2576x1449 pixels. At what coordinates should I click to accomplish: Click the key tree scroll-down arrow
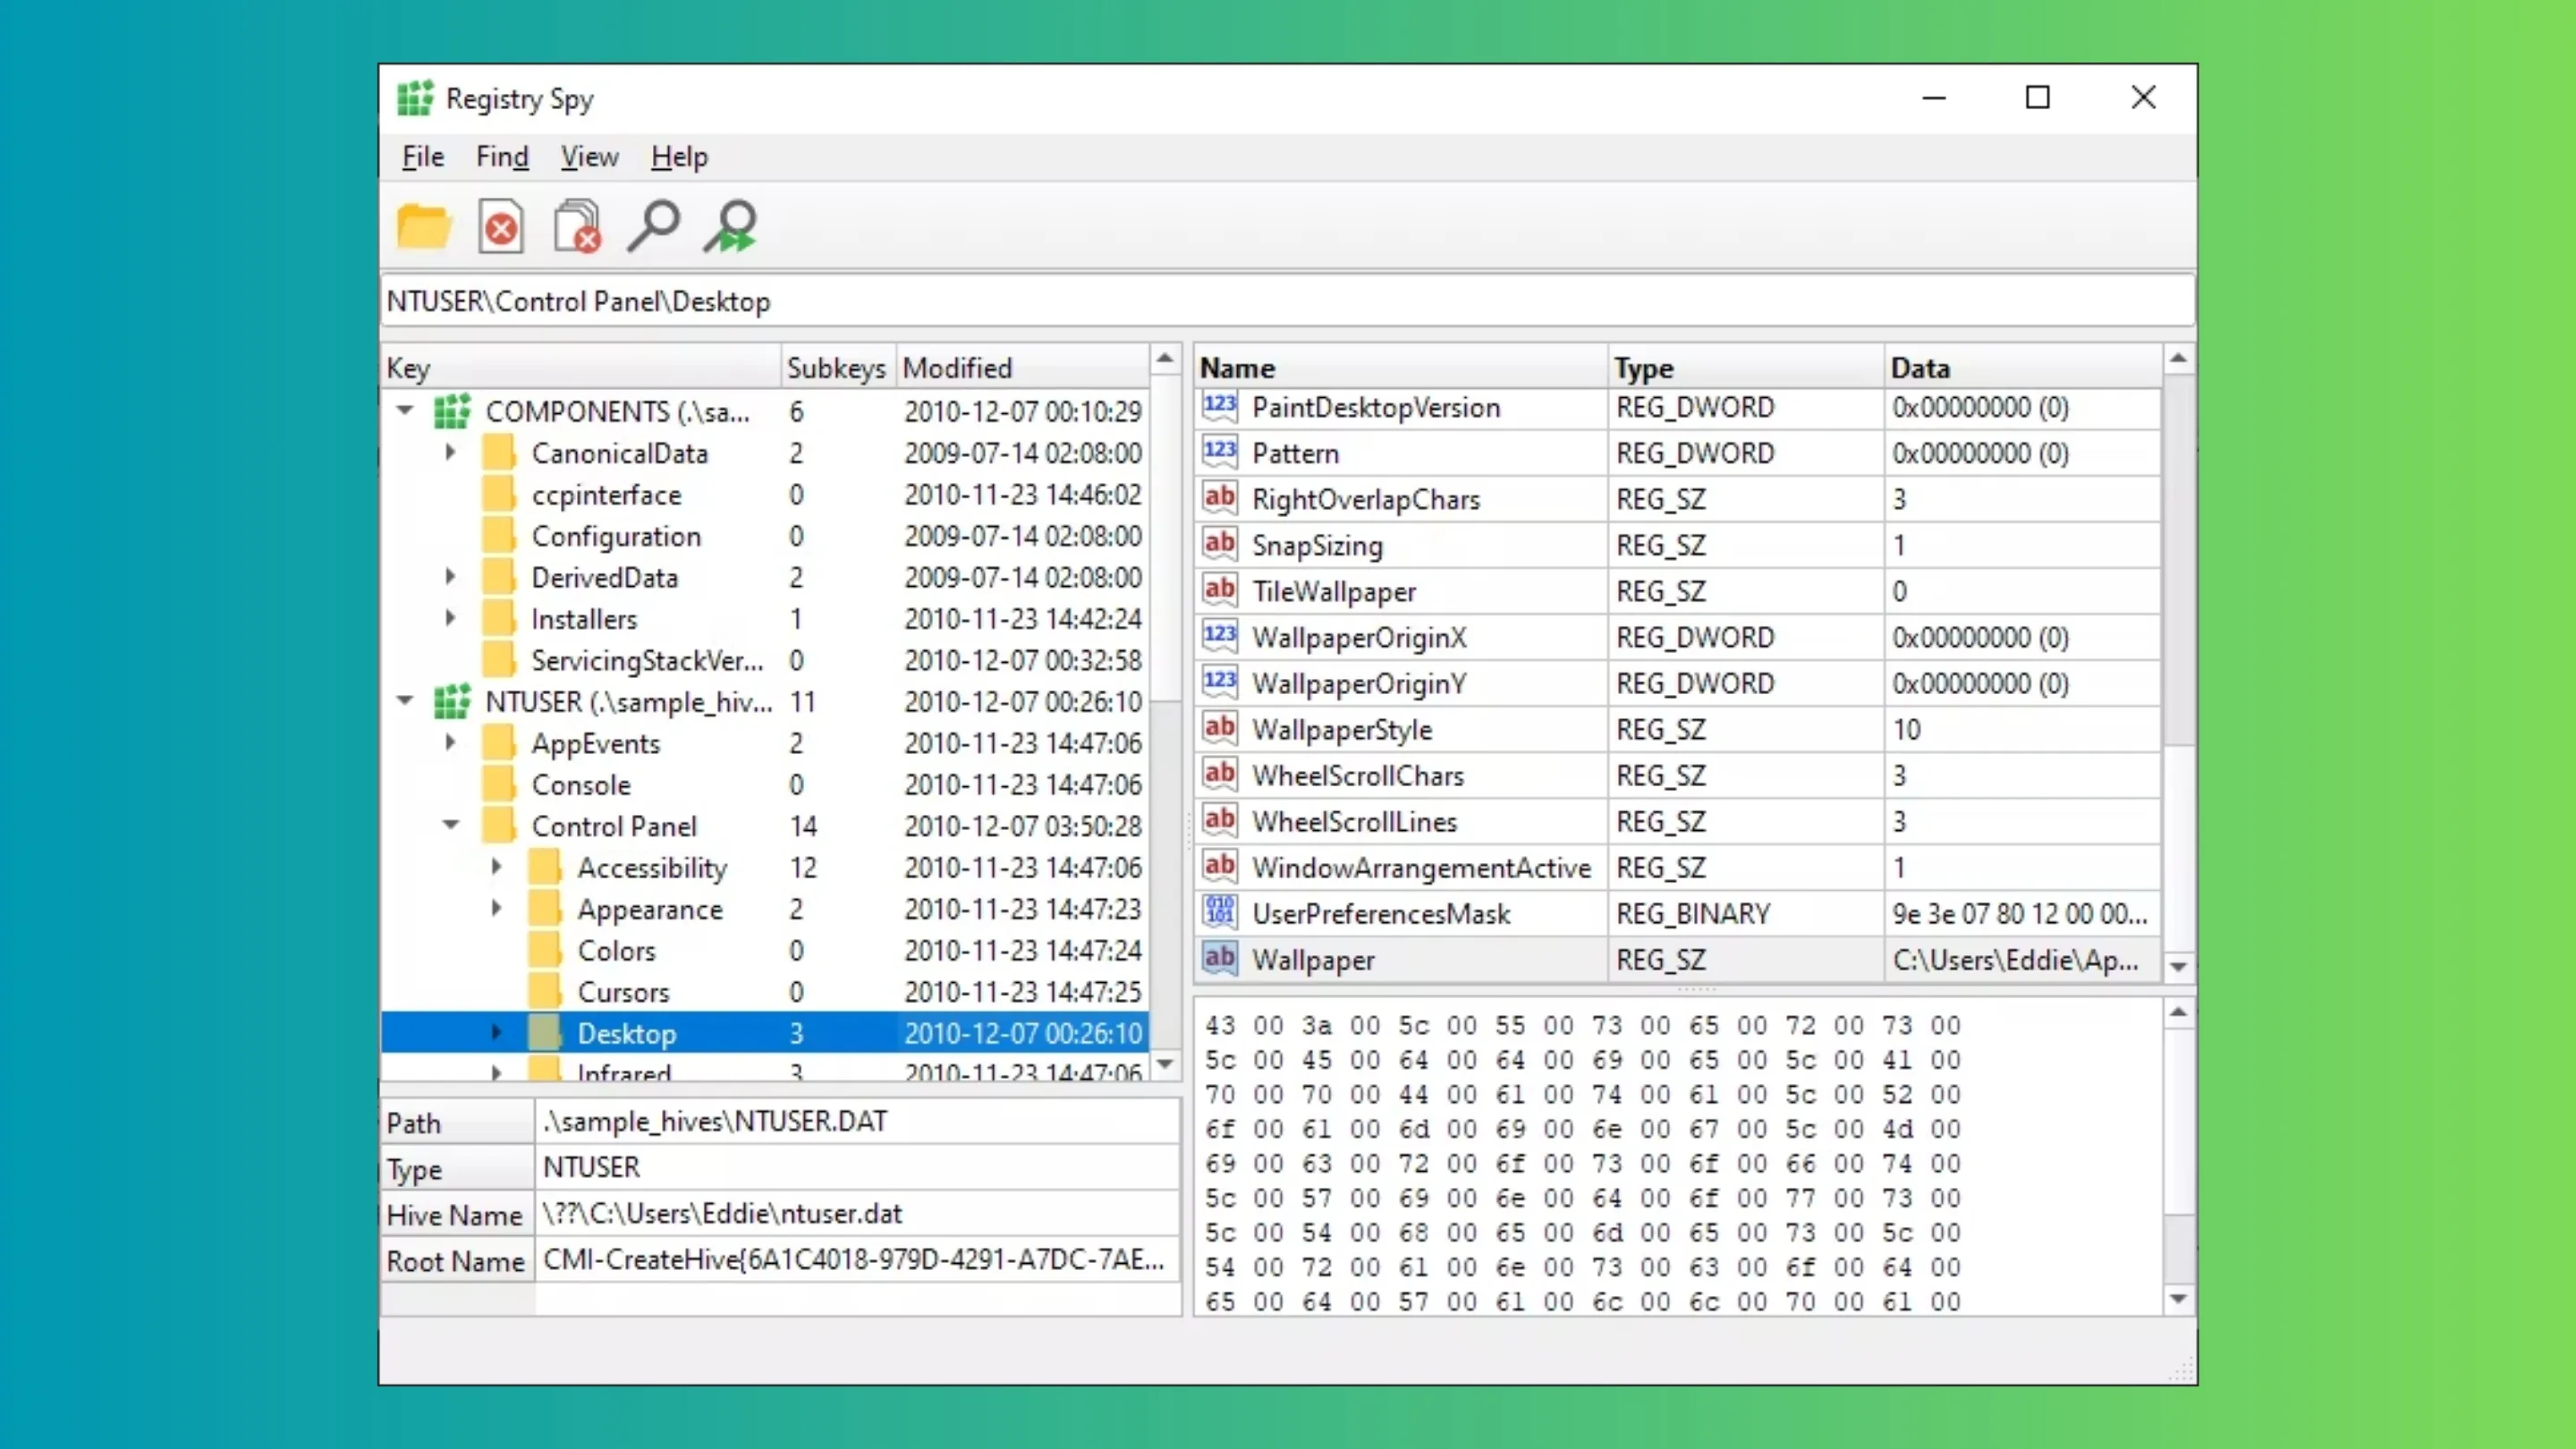tap(1165, 1064)
